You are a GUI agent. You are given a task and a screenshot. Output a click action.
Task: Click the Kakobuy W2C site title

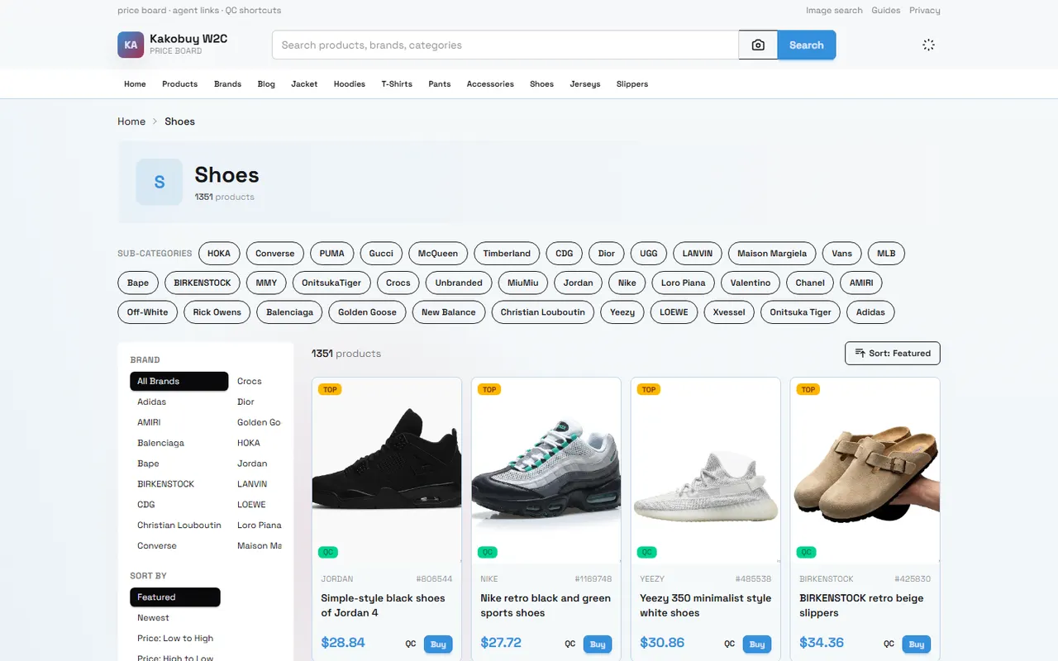click(x=188, y=39)
